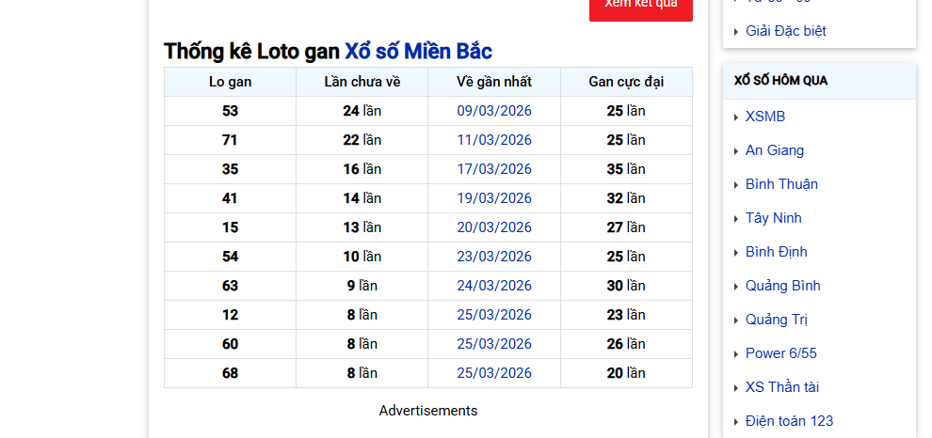Open the 20/03/2026 date link
Viewport: 932px width, 438px height.
[x=494, y=227]
